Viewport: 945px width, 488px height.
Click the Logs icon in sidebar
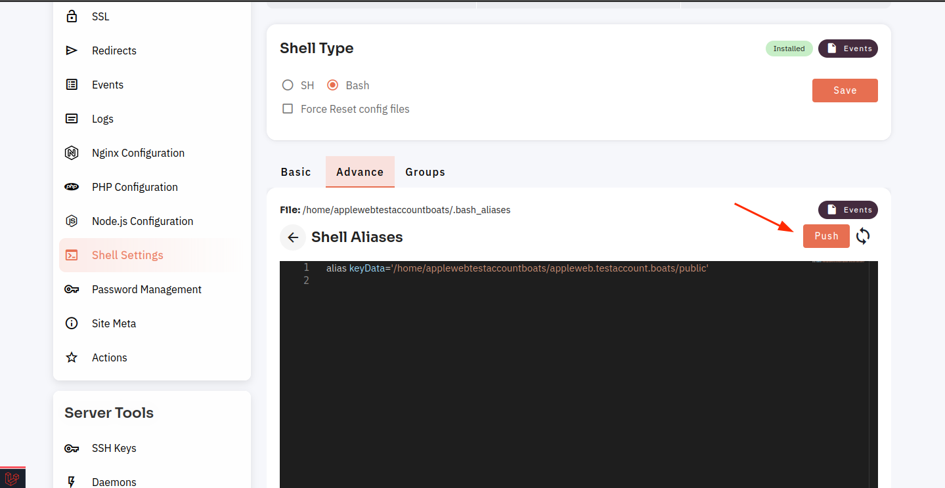pos(72,119)
